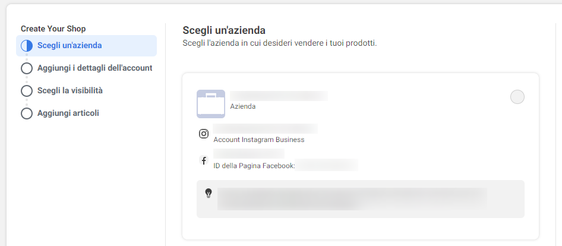Click the Instagram logo icon

coord(204,134)
